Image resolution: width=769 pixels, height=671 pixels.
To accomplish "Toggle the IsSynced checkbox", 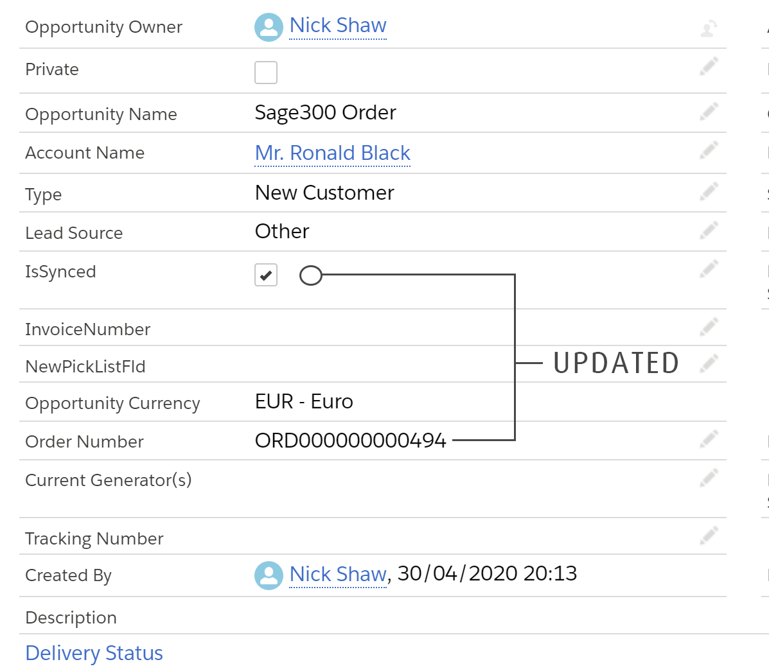I will (266, 275).
